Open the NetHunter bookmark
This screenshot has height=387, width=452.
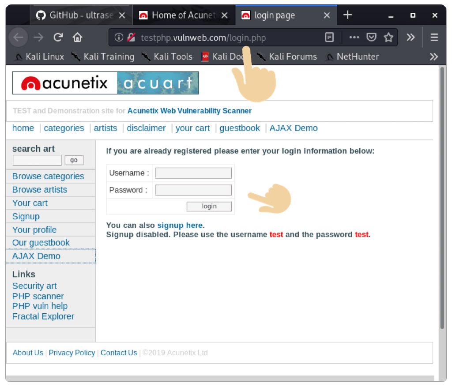[352, 56]
